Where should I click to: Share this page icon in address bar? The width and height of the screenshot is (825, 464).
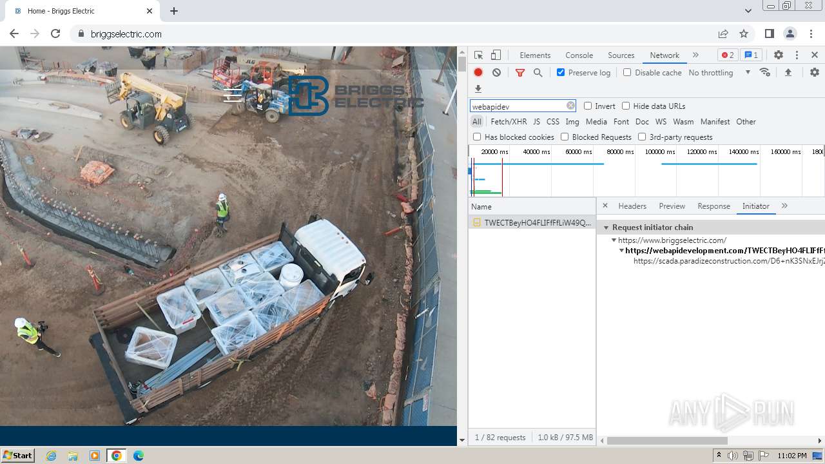[x=723, y=34]
